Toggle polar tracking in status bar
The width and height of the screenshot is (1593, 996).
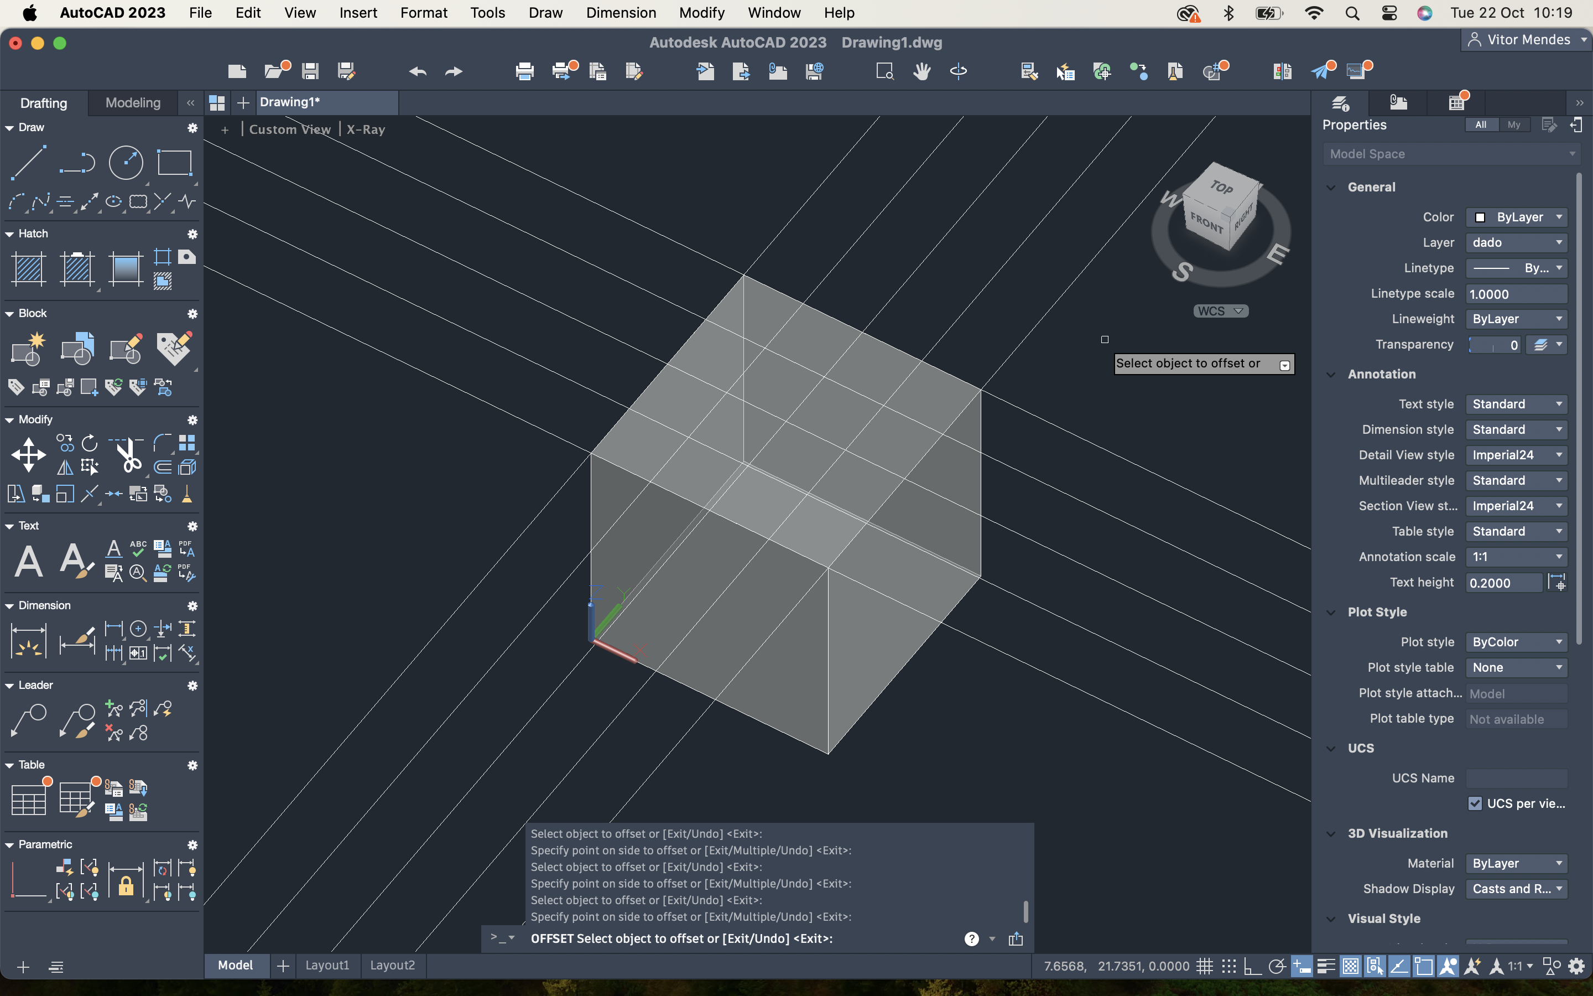(x=1277, y=966)
